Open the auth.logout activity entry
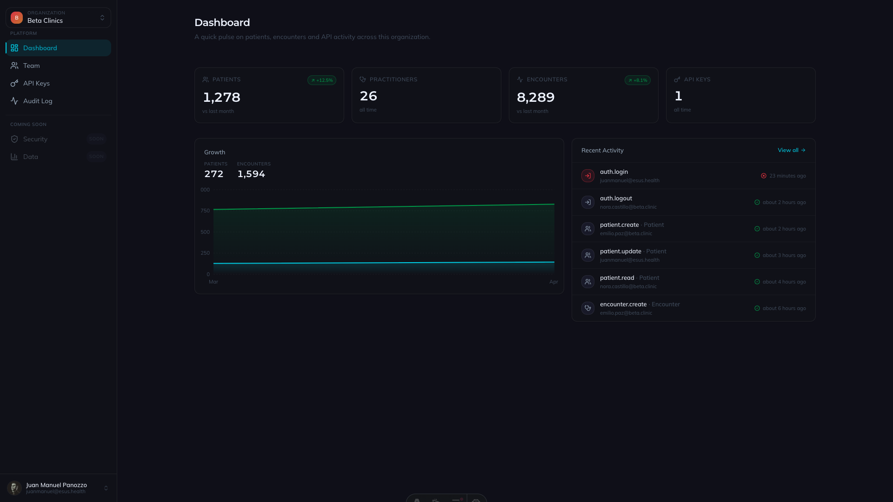Viewport: 893px width, 502px height. pyautogui.click(x=693, y=202)
